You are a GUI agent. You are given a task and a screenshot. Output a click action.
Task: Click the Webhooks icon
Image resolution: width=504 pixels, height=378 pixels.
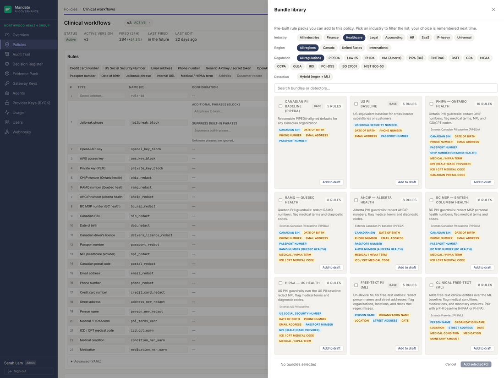coord(7,132)
